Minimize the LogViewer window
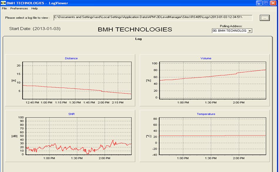 [x=259, y=3]
